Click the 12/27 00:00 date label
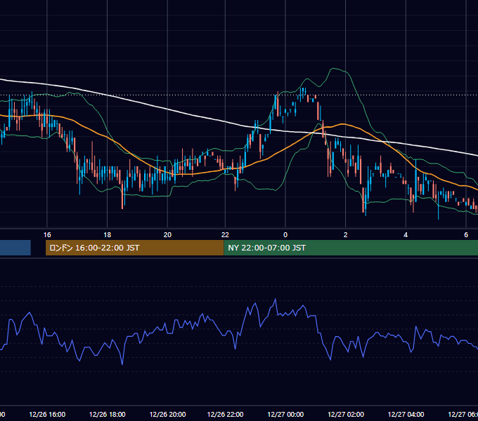Image resolution: width=478 pixels, height=421 pixels. 285,414
